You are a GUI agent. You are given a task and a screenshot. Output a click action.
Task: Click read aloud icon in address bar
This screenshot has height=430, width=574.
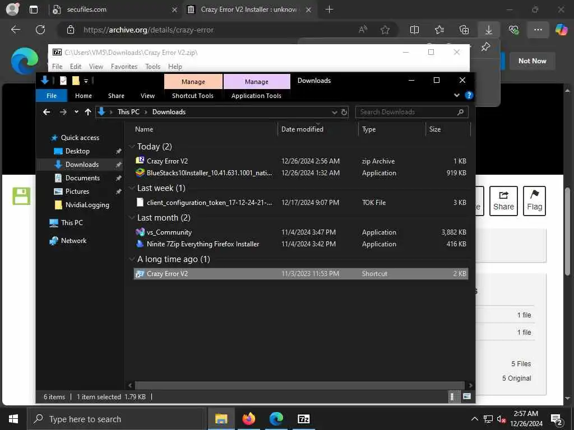363,30
